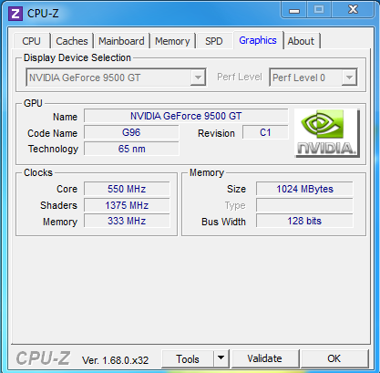
Task: Click the Bus Width 128 bits value
Action: (x=304, y=221)
